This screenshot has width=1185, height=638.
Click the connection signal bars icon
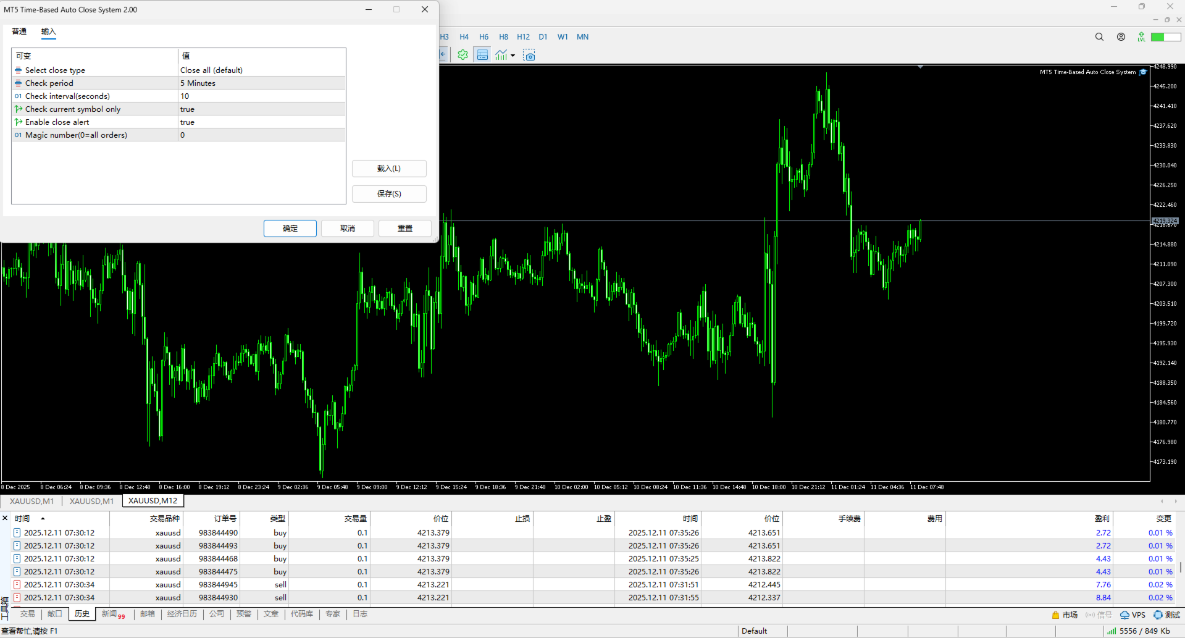[x=1112, y=631]
